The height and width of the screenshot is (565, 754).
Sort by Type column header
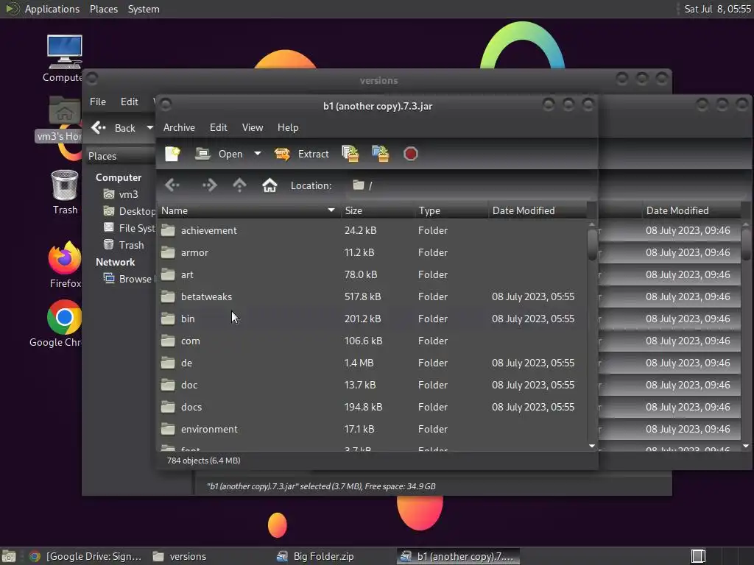point(451,210)
